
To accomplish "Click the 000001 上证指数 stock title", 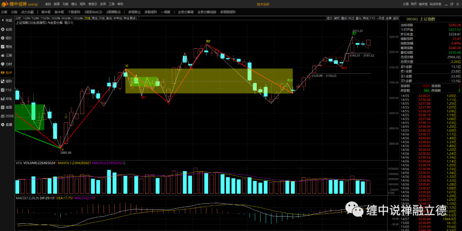I will (421, 19).
